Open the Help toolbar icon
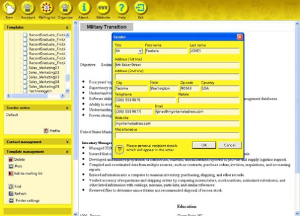This screenshot has width=300, height=216. 122,8
